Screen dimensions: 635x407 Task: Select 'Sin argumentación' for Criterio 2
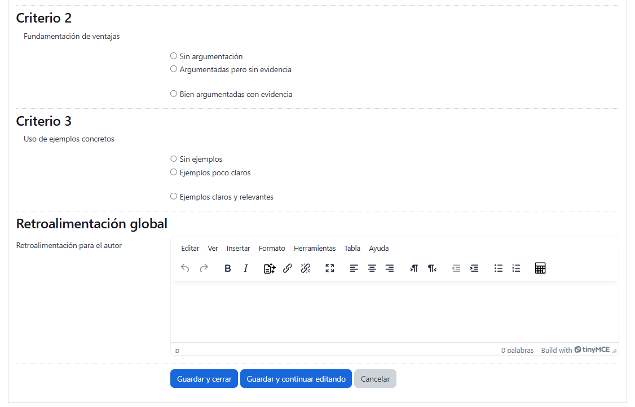pyautogui.click(x=174, y=56)
